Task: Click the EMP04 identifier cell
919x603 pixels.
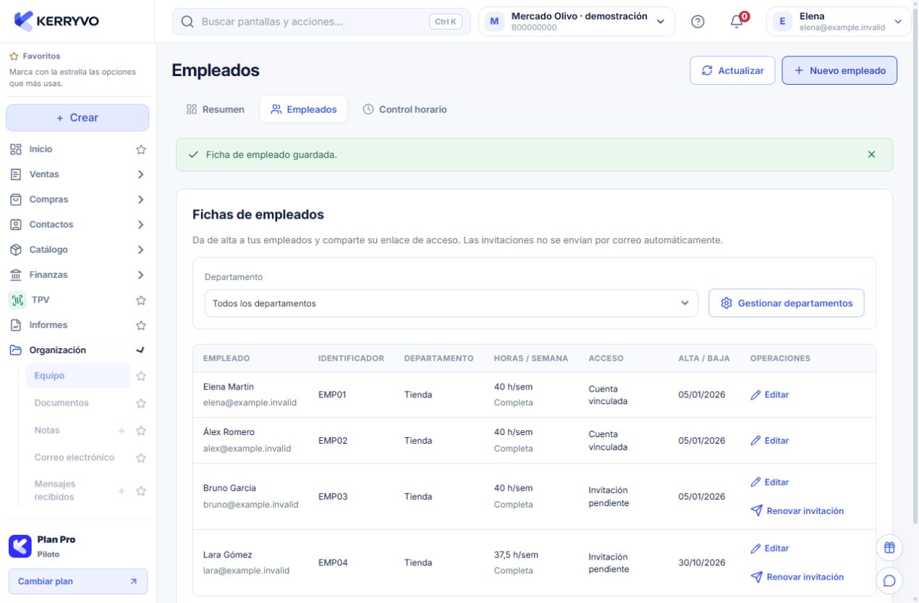Action: 333,562
